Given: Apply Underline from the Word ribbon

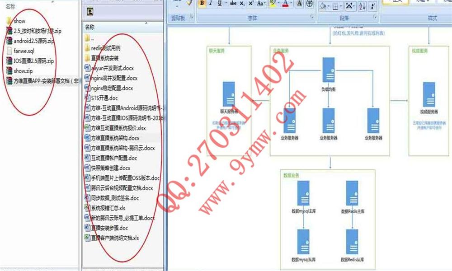Looking at the screenshot, I should 220,3.
